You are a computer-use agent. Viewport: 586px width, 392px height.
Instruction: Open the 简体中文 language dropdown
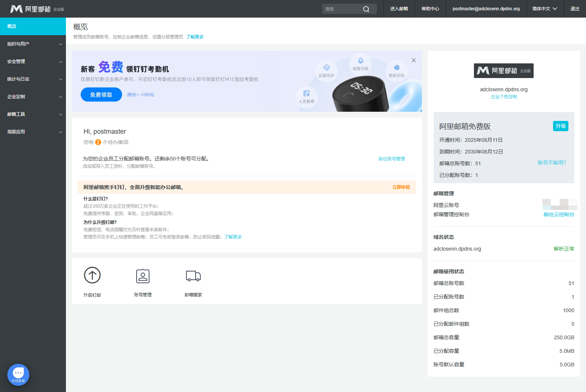(x=545, y=9)
